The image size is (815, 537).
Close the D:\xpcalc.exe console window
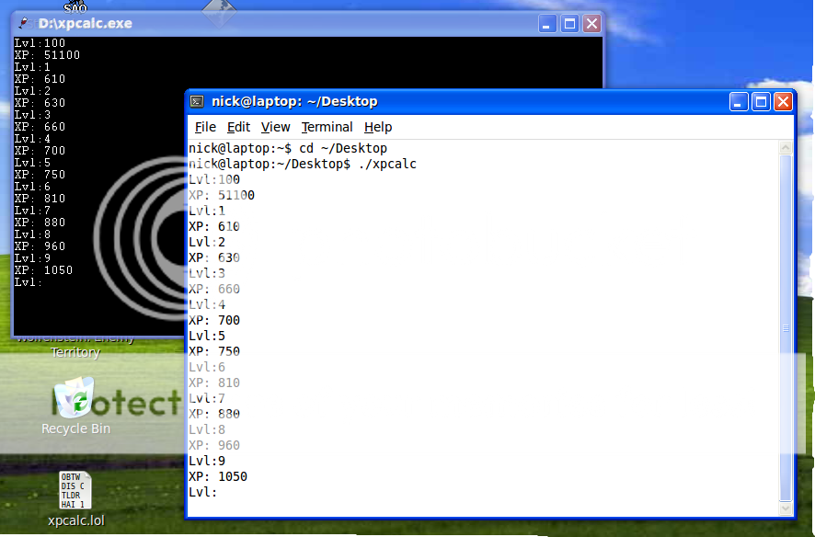pyautogui.click(x=591, y=24)
